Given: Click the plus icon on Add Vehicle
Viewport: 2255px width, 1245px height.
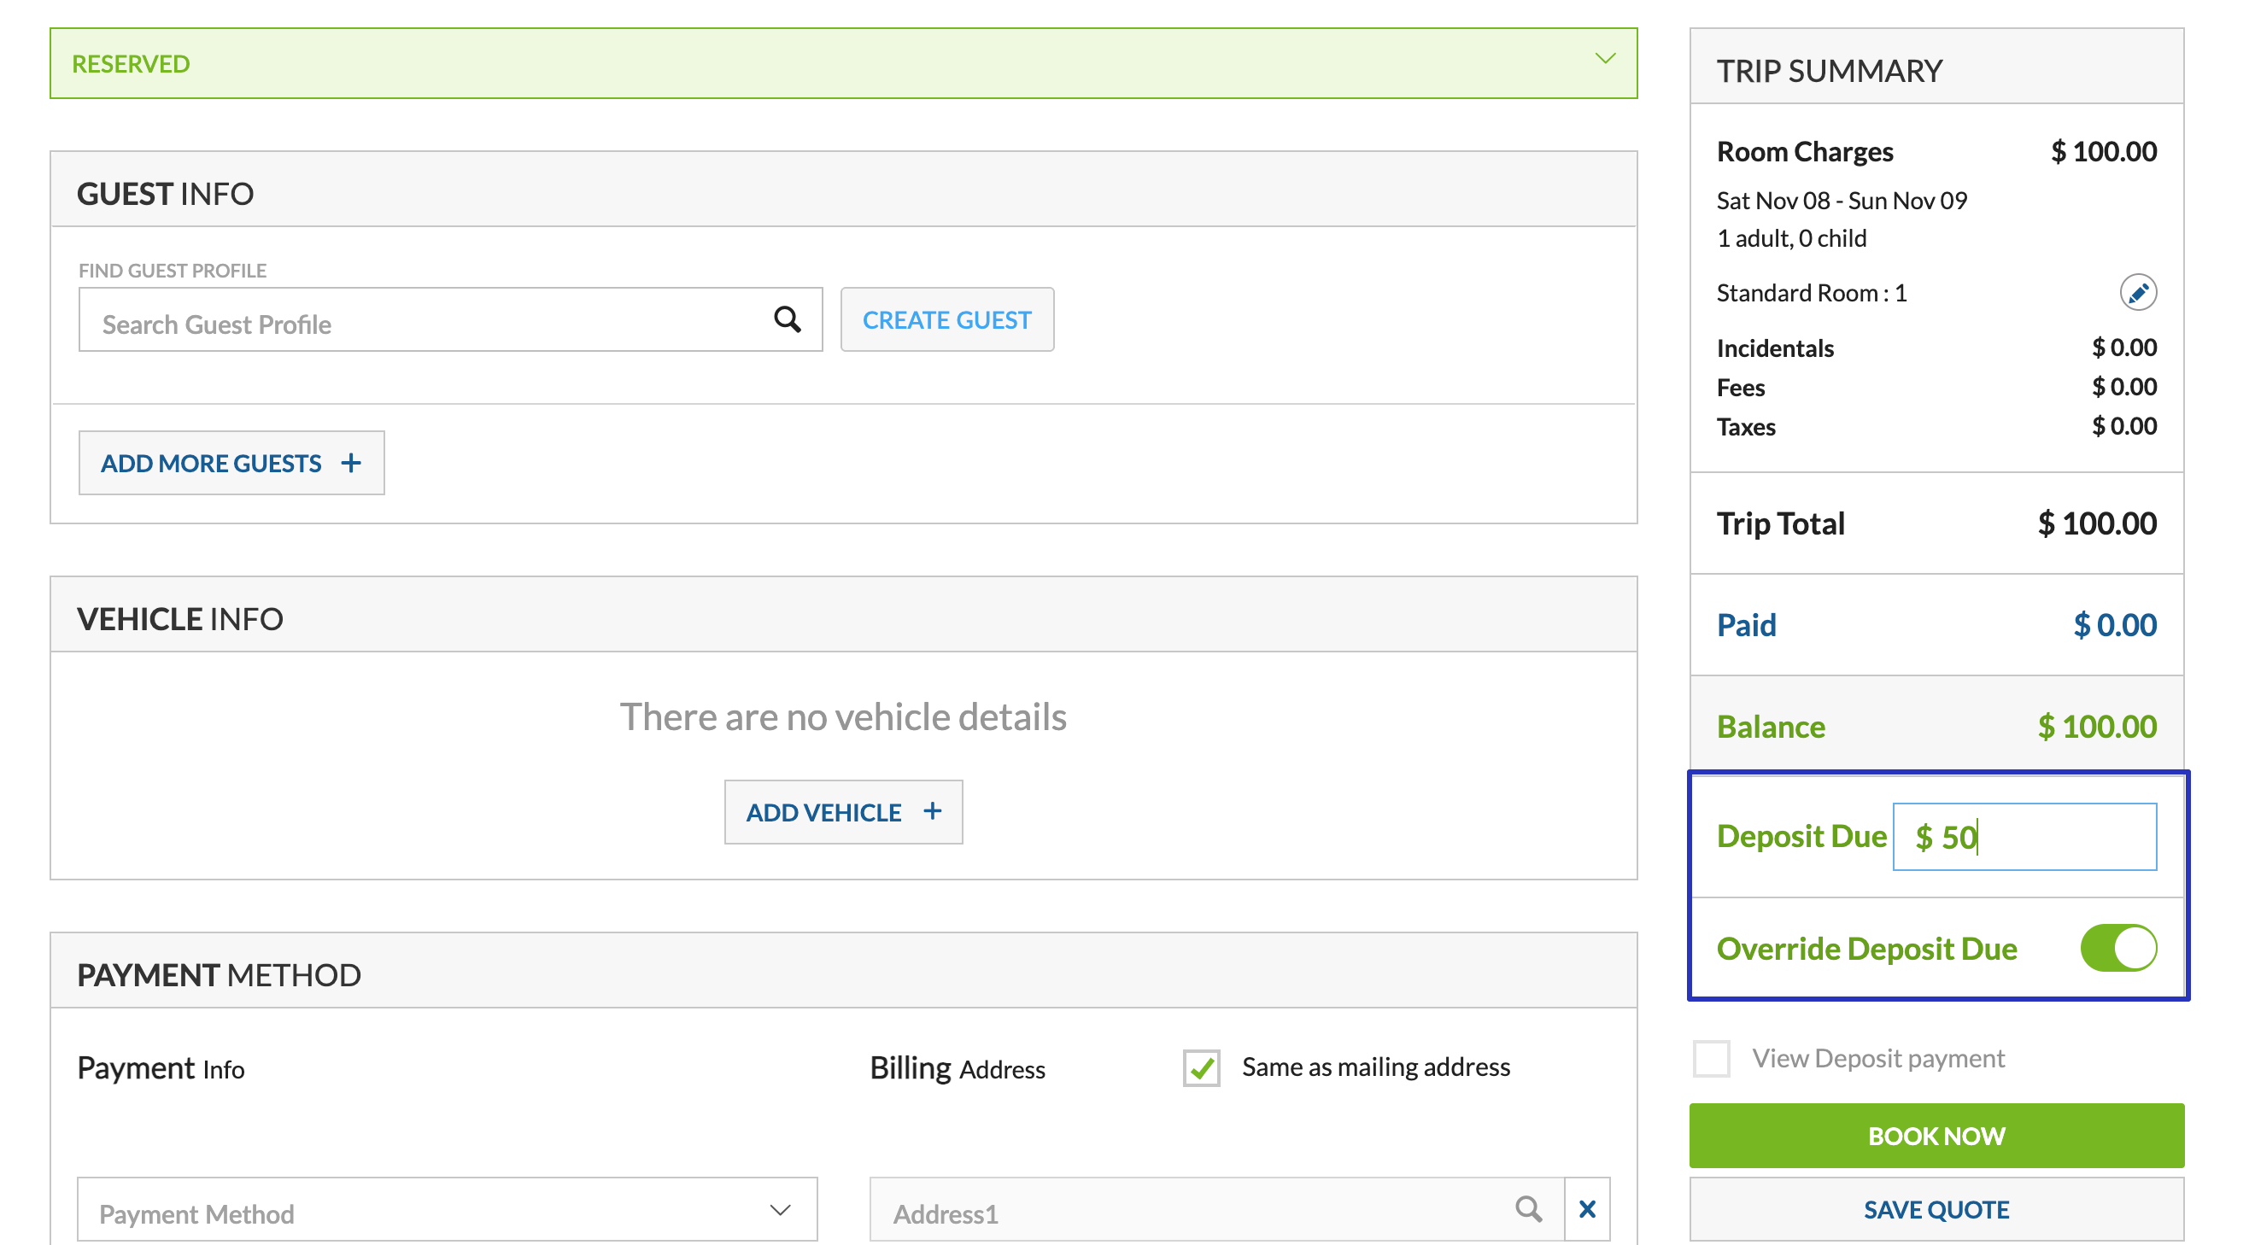Looking at the screenshot, I should pos(932,811).
